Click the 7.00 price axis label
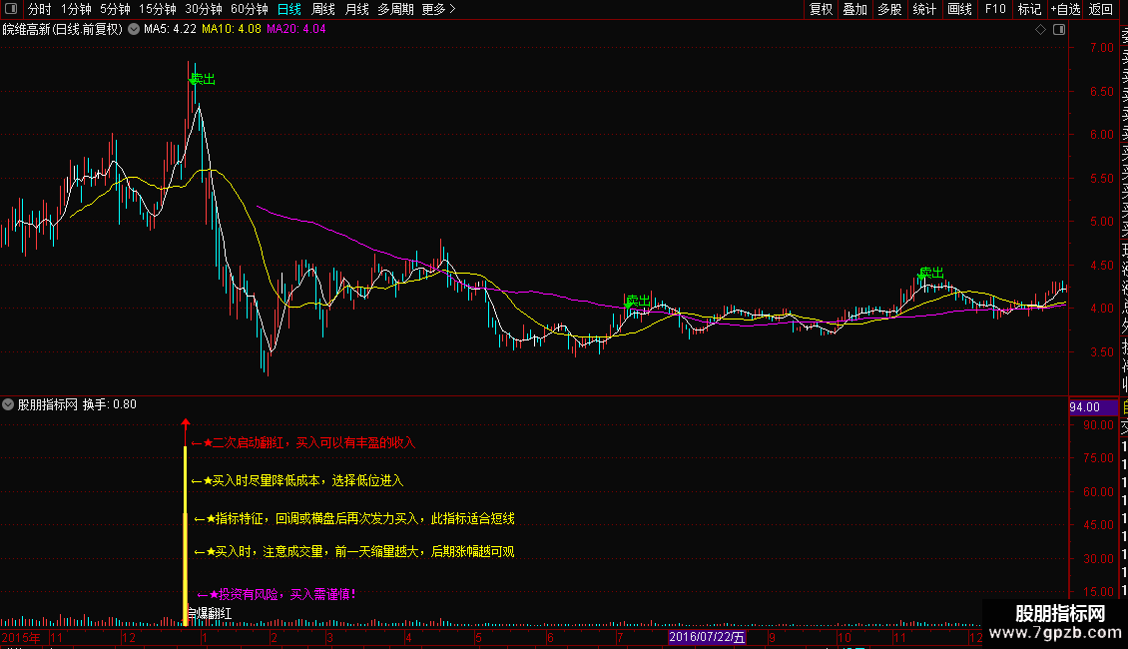 (x=1102, y=48)
